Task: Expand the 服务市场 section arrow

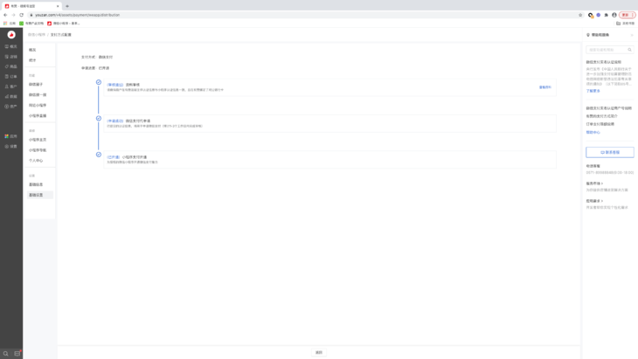Action: click(602, 183)
